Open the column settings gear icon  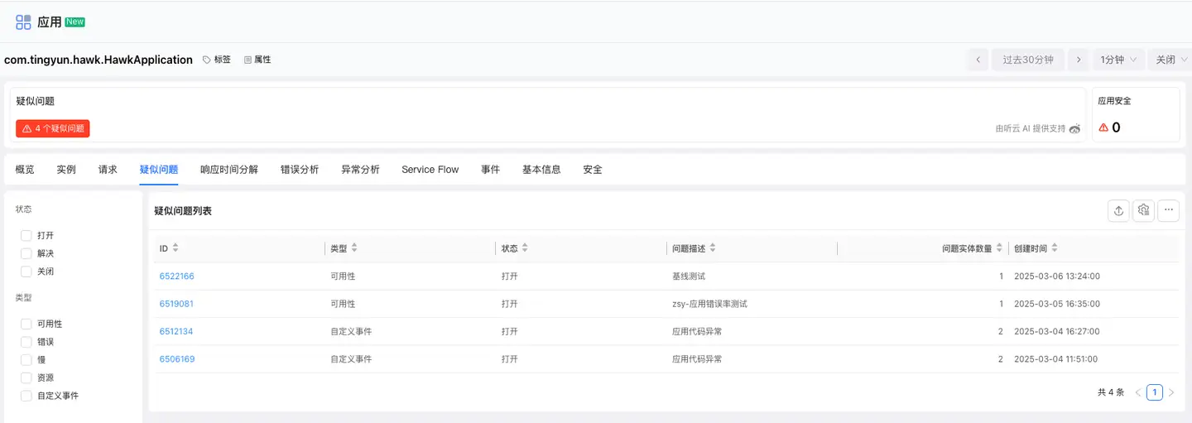(x=1143, y=211)
